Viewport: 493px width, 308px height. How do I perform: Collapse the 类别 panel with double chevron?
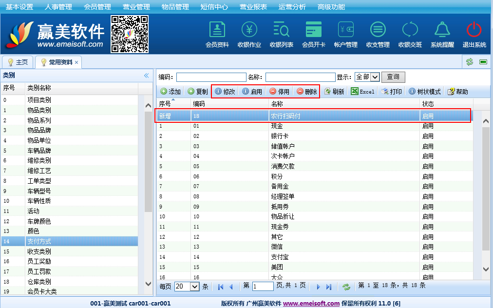pos(146,76)
